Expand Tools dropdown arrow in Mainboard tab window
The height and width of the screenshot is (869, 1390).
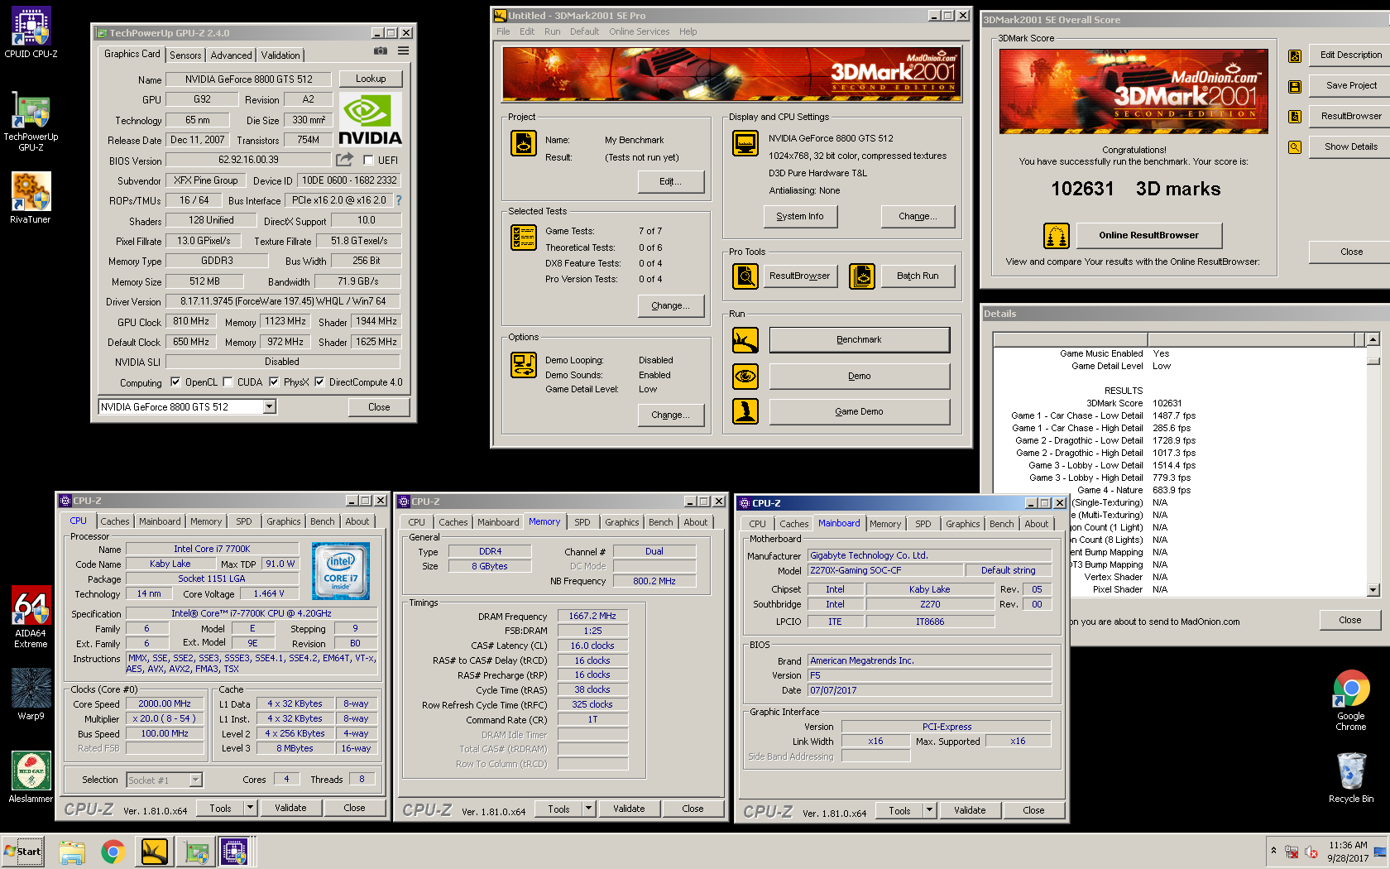(x=929, y=810)
